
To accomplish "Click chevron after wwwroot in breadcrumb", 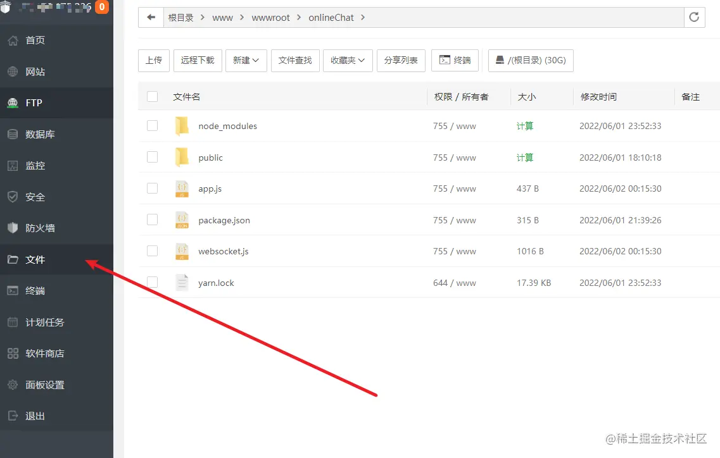I will tap(299, 18).
